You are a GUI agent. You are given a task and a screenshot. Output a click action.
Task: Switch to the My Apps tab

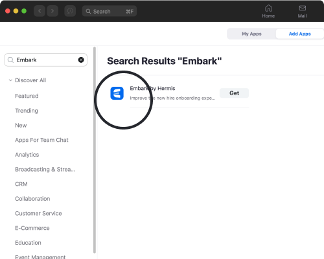251,34
